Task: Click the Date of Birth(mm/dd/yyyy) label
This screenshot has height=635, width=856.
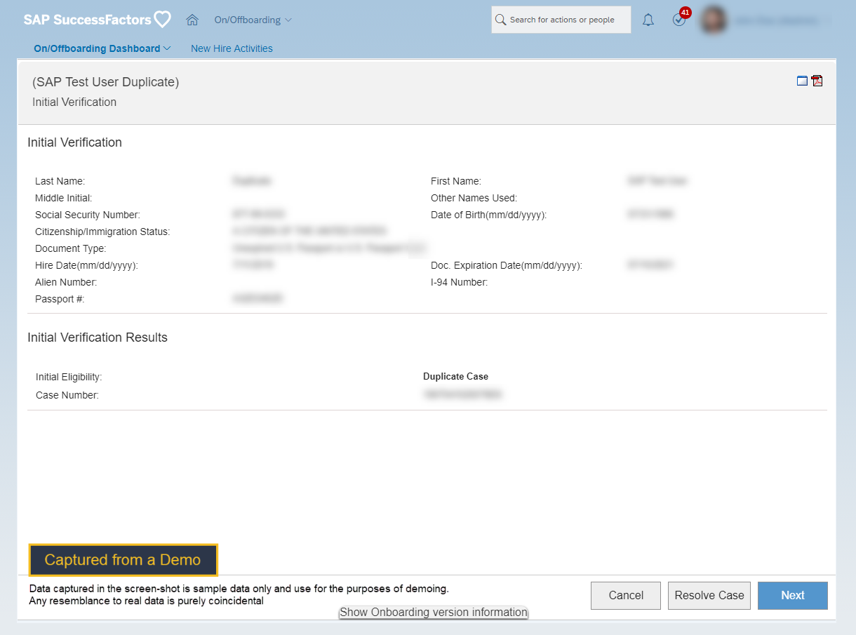Action: pos(488,215)
